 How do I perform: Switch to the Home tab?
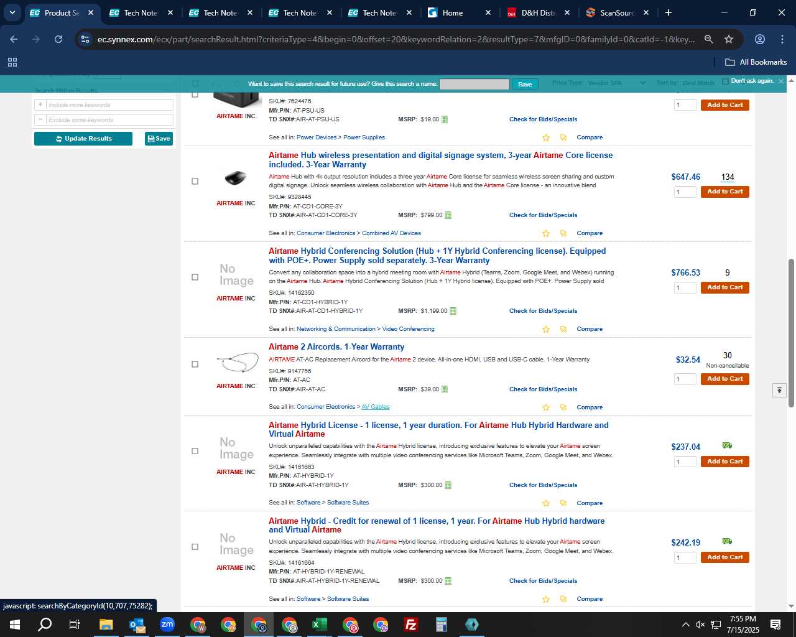pos(458,12)
